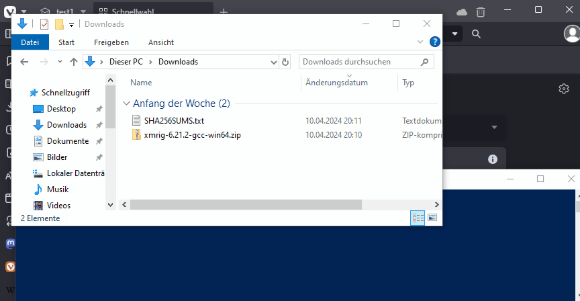The height and width of the screenshot is (301, 580).
Task: Click the file list scroll left arrow
Action: (x=124, y=204)
